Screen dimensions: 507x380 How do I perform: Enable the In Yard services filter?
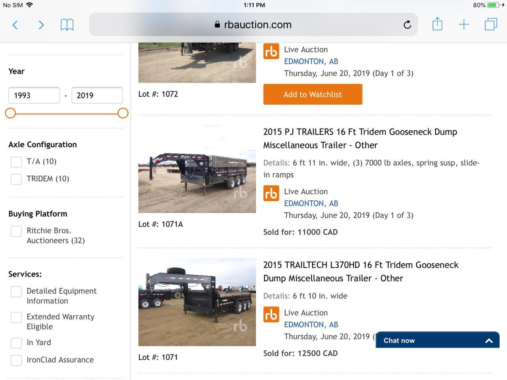click(16, 343)
